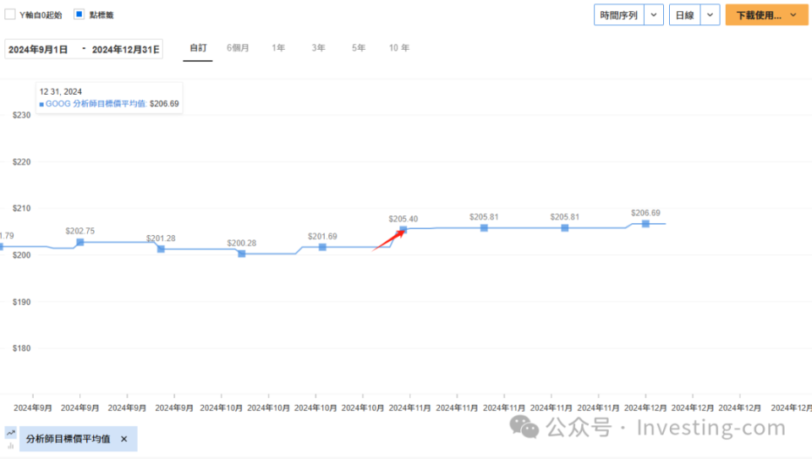Click the $206.69 data point marker

645,223
